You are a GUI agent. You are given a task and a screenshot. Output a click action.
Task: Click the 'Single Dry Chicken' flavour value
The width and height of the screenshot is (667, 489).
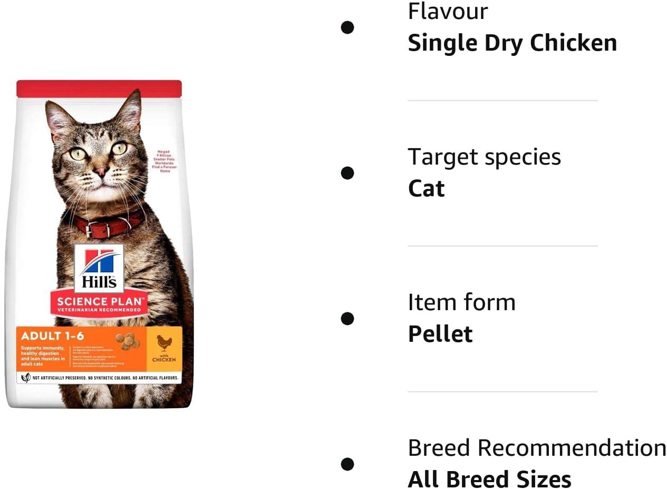512,43
